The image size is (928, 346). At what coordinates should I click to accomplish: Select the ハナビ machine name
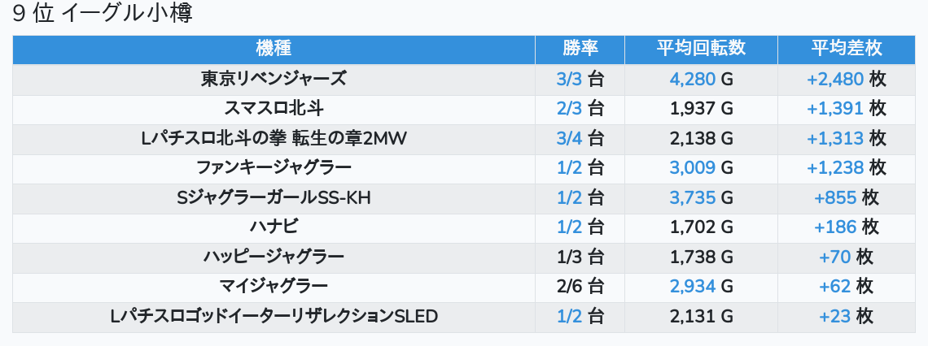[x=274, y=227]
